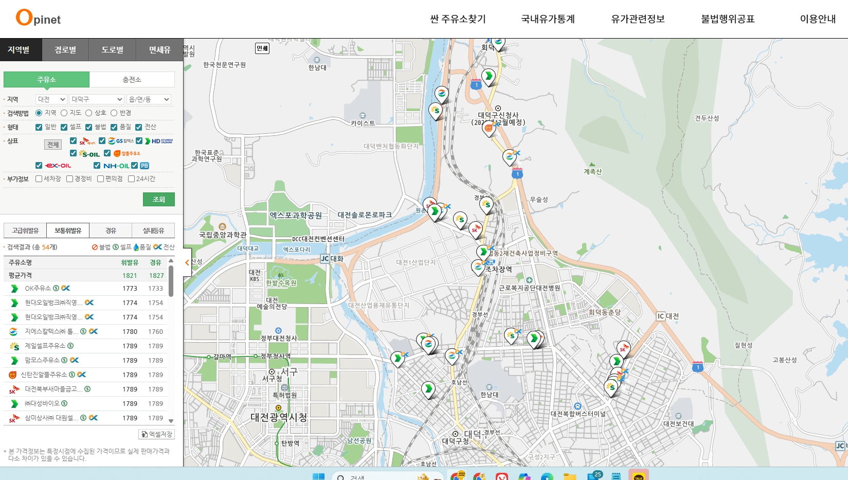Click the Opinet logo

pyautogui.click(x=39, y=18)
